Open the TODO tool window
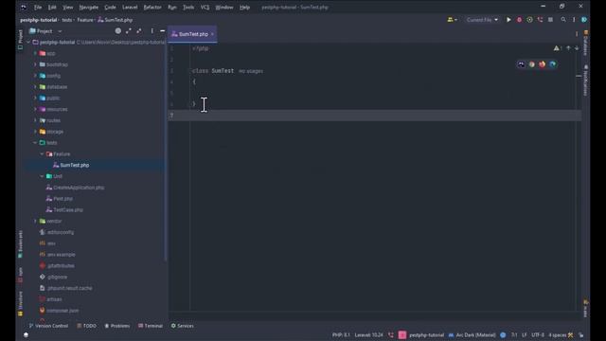 (x=86, y=326)
